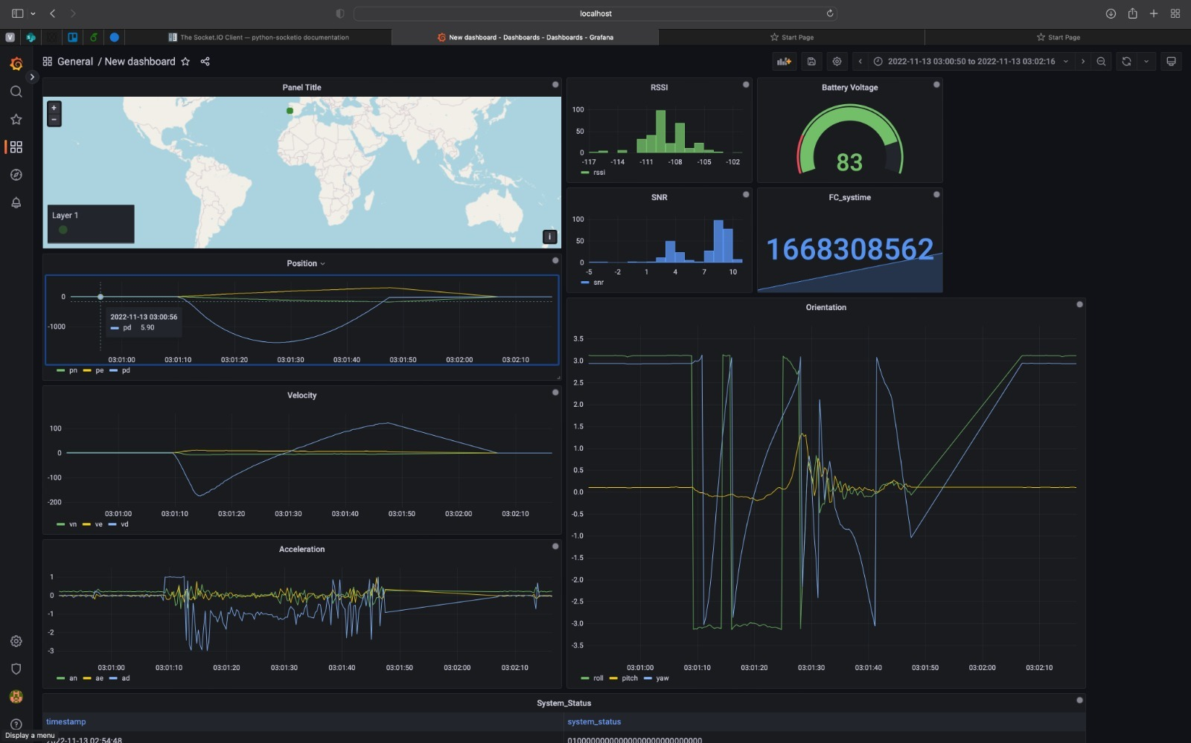The image size is (1191, 743).
Task: Expand the left sidebar navigation chevron
Action: point(32,77)
